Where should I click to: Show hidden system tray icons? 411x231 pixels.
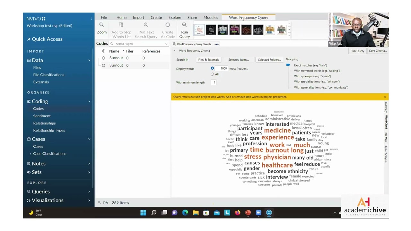pos(335,212)
